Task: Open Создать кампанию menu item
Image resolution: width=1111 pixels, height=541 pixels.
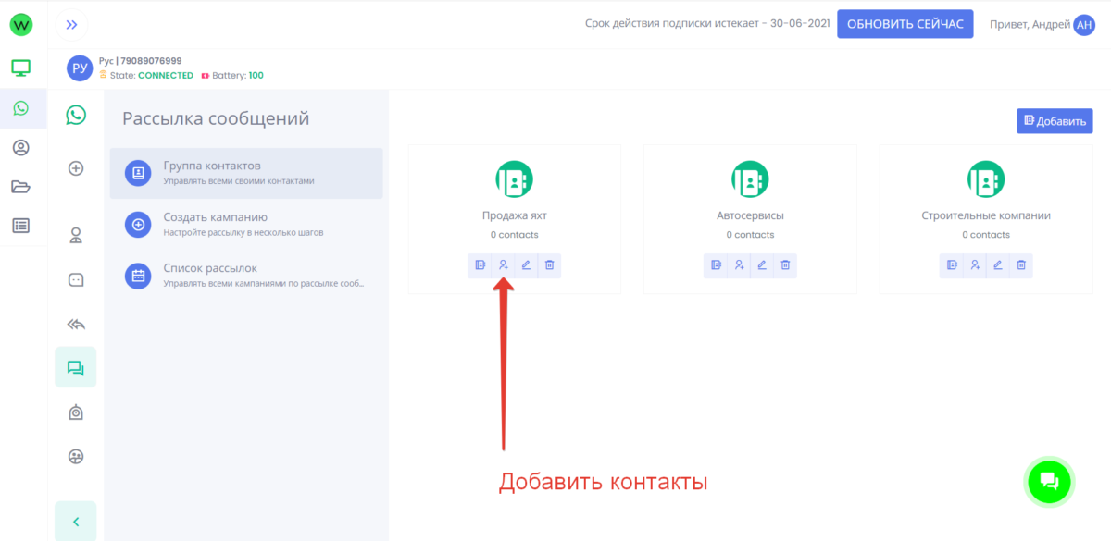Action: coord(246,224)
